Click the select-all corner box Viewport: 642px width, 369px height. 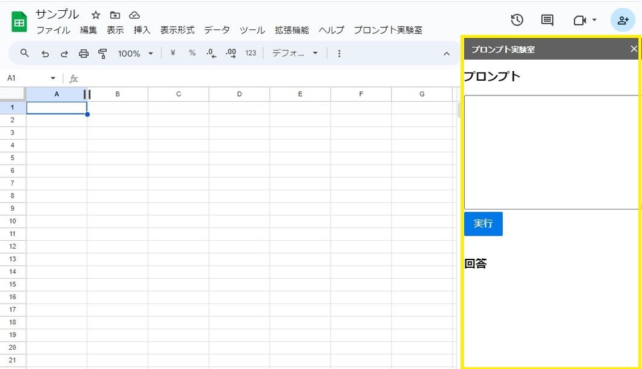tap(13, 94)
